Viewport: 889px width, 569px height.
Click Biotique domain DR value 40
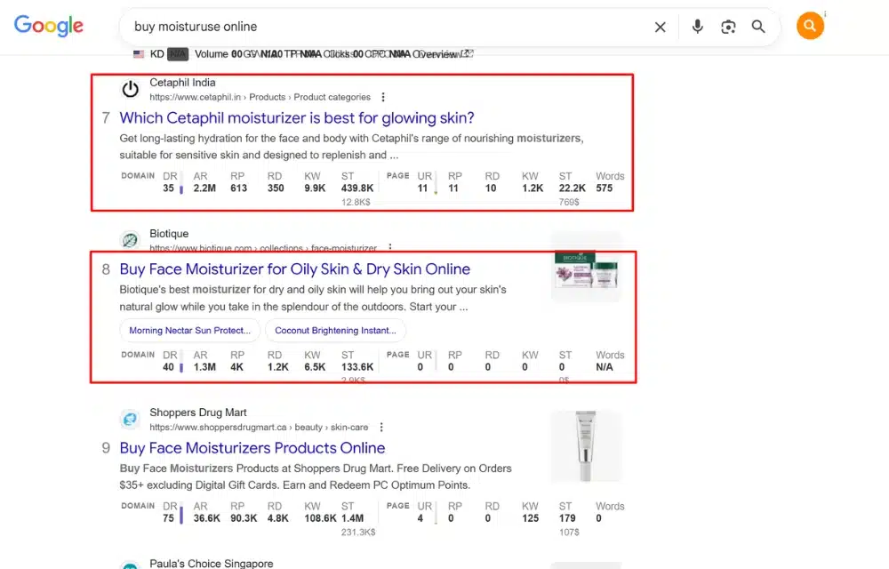pos(168,367)
